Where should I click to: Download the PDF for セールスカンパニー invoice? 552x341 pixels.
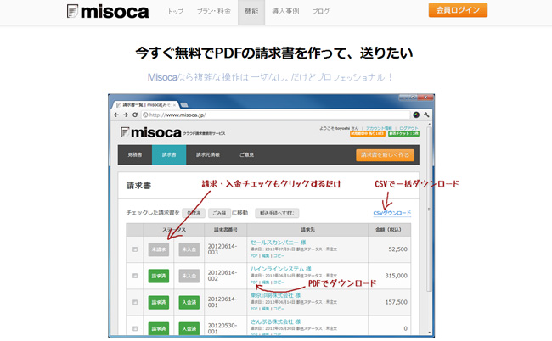click(254, 256)
